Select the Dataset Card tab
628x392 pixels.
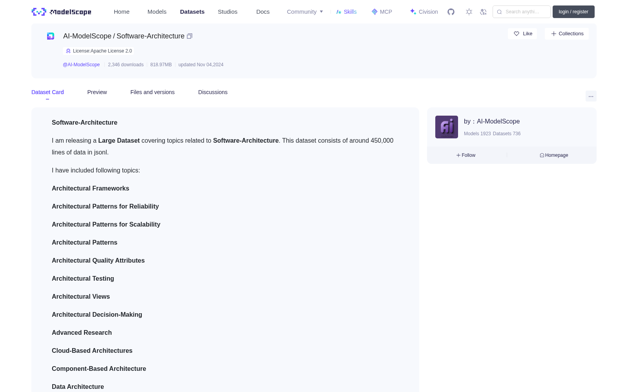(x=47, y=92)
